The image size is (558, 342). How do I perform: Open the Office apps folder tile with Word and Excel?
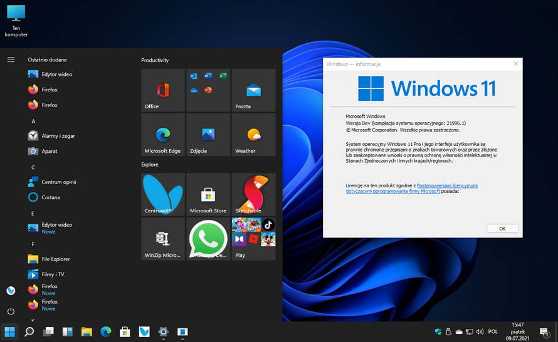click(x=208, y=90)
